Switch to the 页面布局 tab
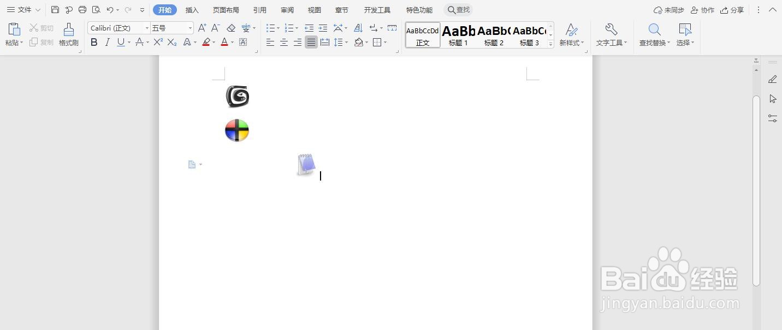782x330 pixels. coord(226,10)
